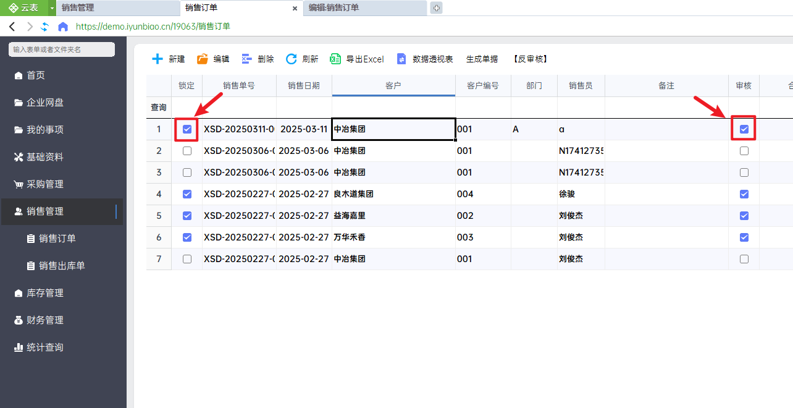793x408 pixels.
Task: Click date 2025-03-11 cell
Action: coord(304,129)
